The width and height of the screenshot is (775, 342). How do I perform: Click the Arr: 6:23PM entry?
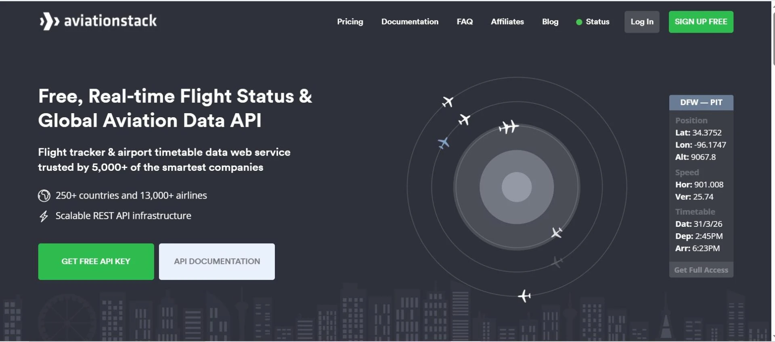point(697,249)
